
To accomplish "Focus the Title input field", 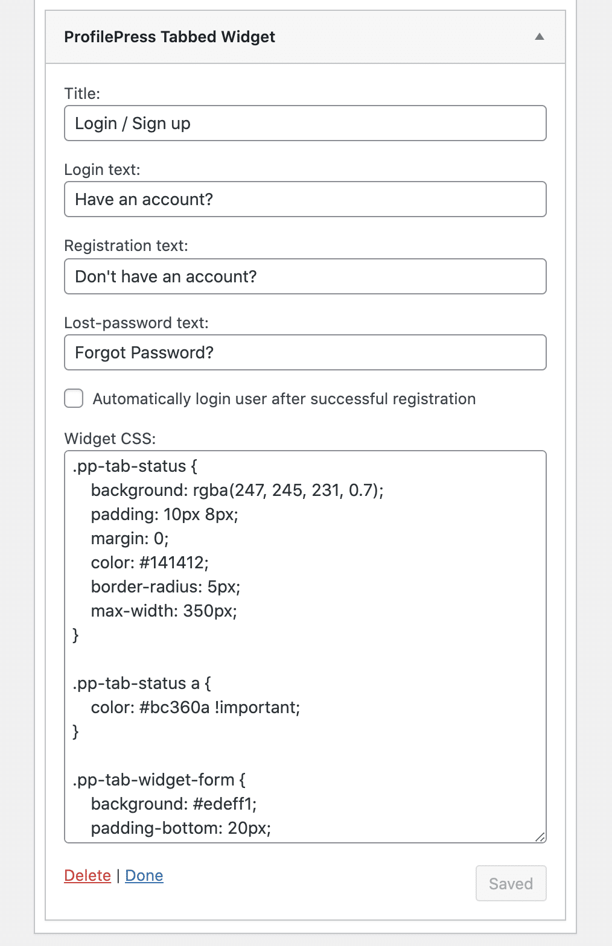I will click(x=305, y=123).
